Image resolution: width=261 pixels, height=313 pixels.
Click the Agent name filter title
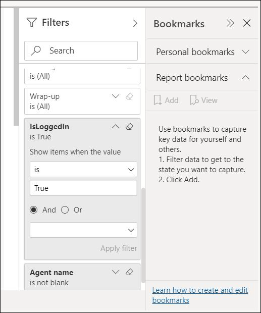[51, 273]
